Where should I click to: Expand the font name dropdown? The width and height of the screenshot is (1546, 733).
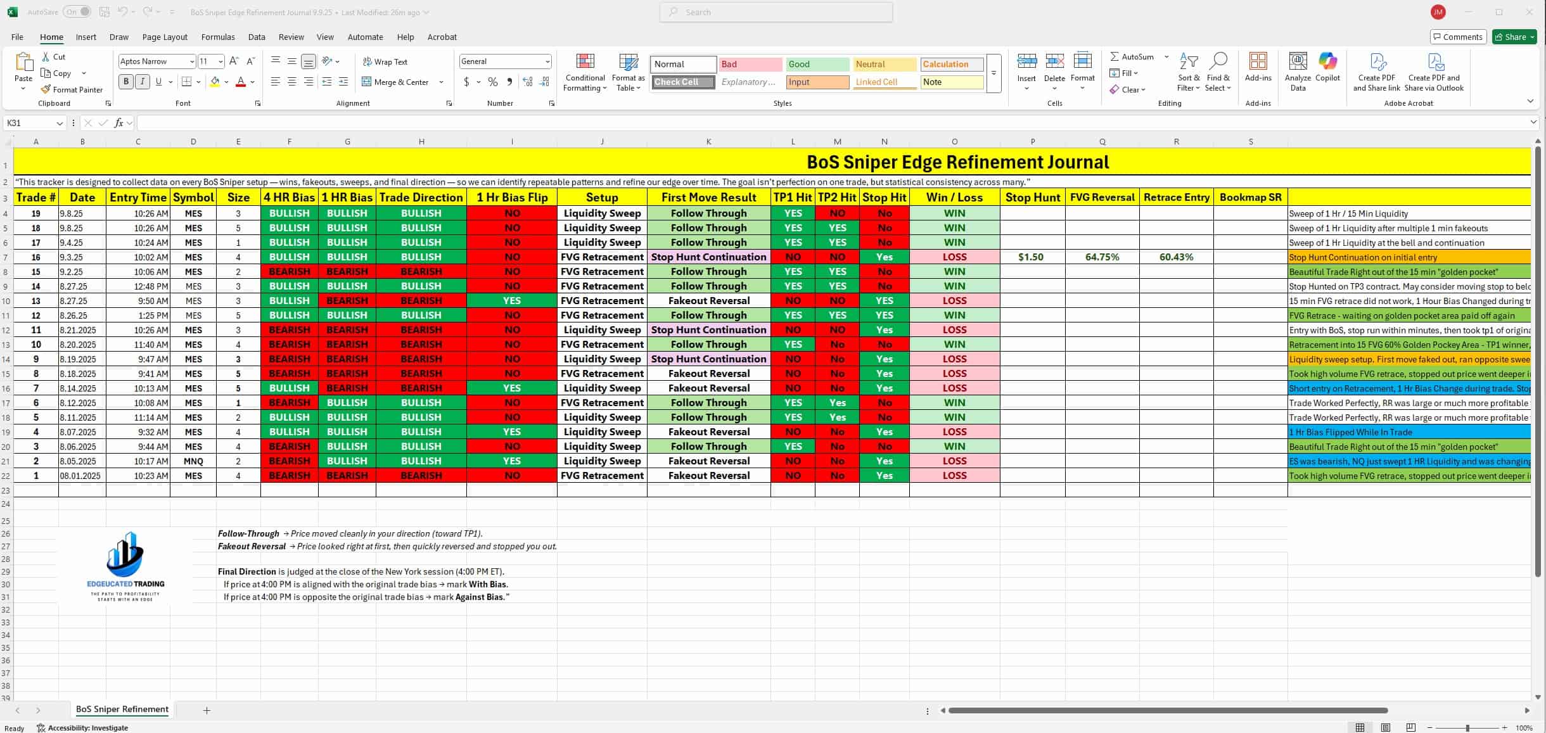pyautogui.click(x=191, y=61)
